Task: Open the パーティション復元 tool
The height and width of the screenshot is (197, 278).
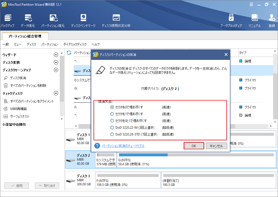Action: click(53, 18)
